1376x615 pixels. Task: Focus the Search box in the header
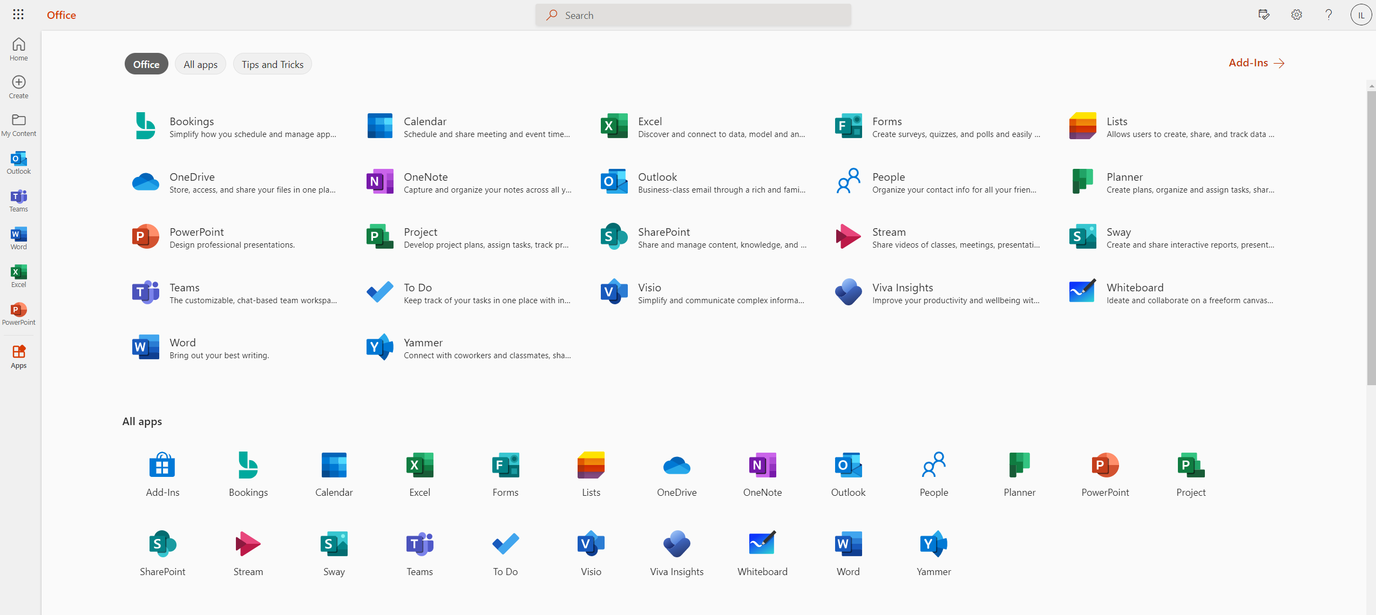[x=693, y=15]
